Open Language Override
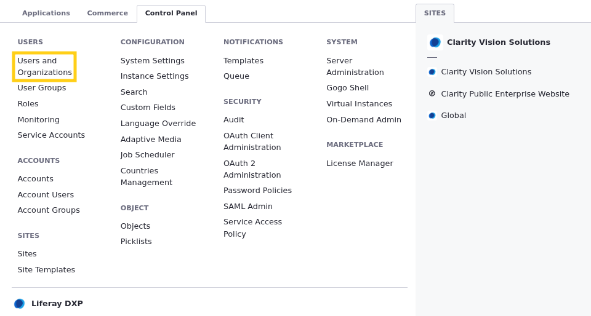The height and width of the screenshot is (316, 591). (158, 124)
